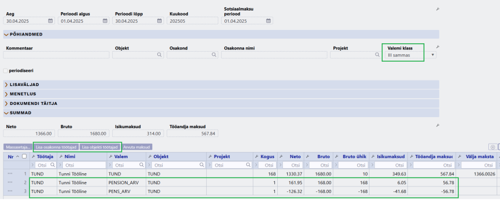Open the Aeg date calendar picker

point(51,21)
